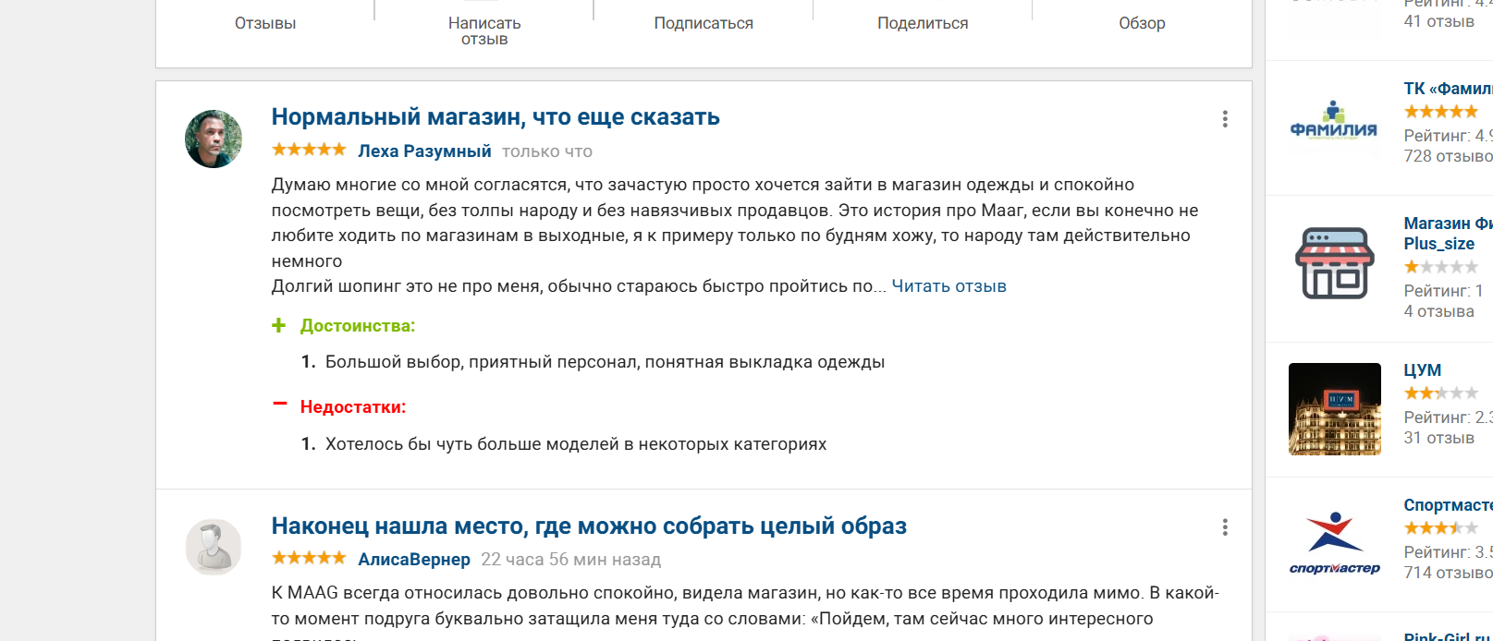
Task: Click the 4 отзыва count
Action: coord(1438,311)
